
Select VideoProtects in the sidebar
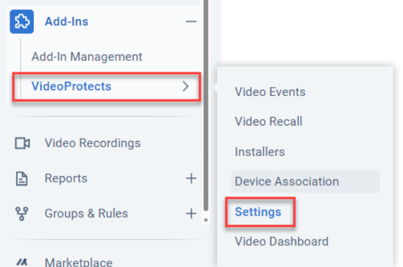pos(71,86)
